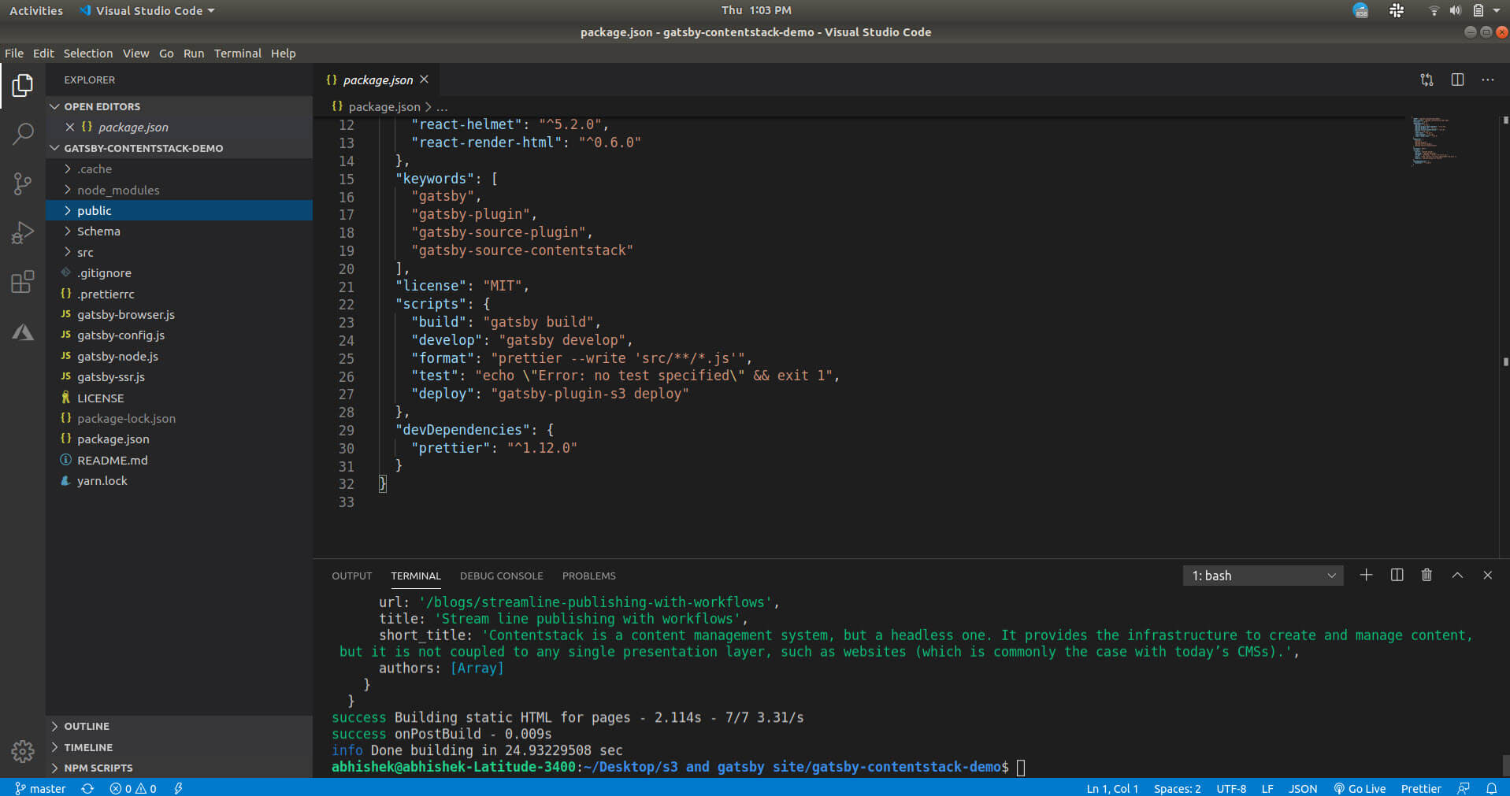
Task: Open the editor More Actions menu
Action: [1487, 80]
